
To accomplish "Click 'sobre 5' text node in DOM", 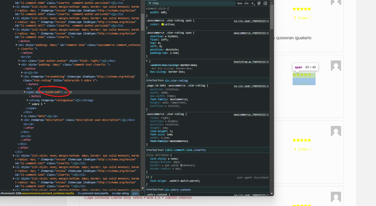I will 37,104.
